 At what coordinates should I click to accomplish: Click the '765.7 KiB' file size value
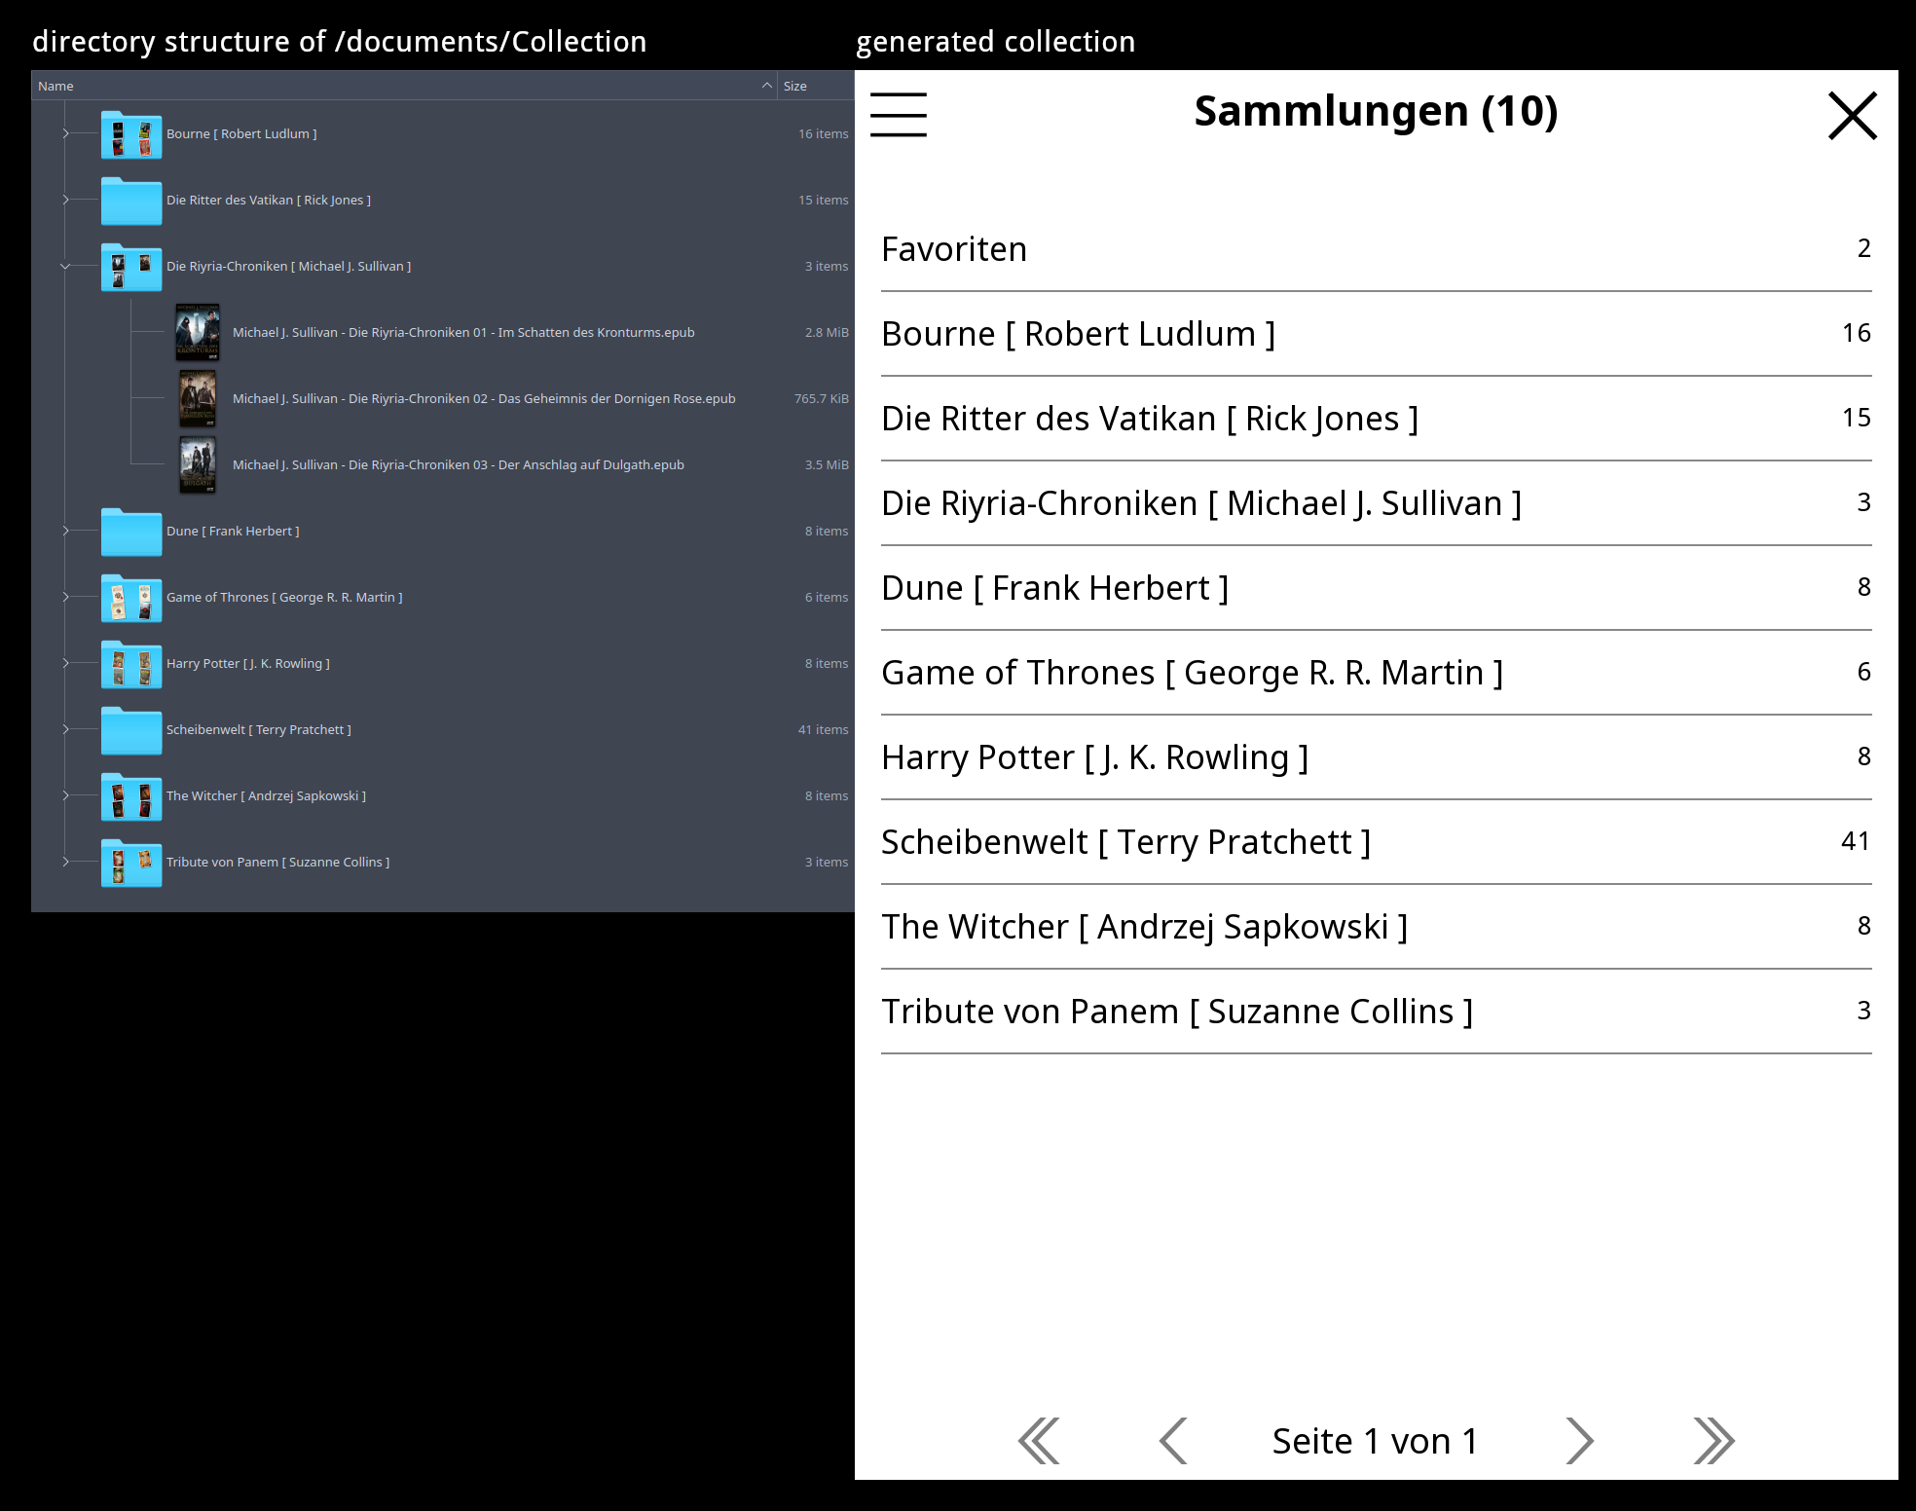click(x=821, y=398)
